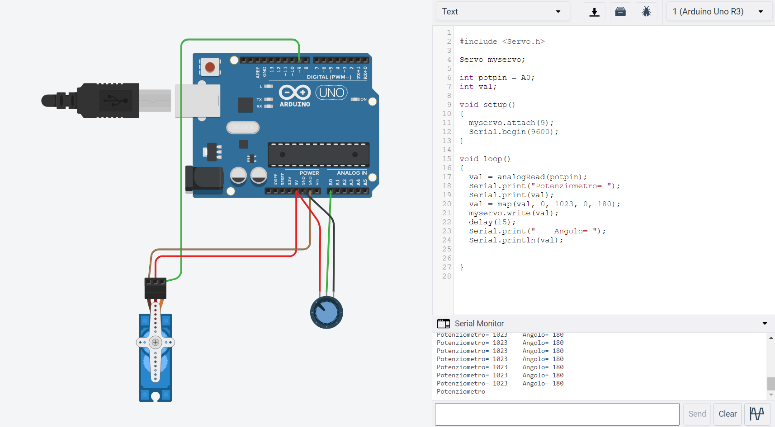The image size is (775, 427).
Task: Click code line 'val = analogRead(potpin);'
Action: (528, 177)
